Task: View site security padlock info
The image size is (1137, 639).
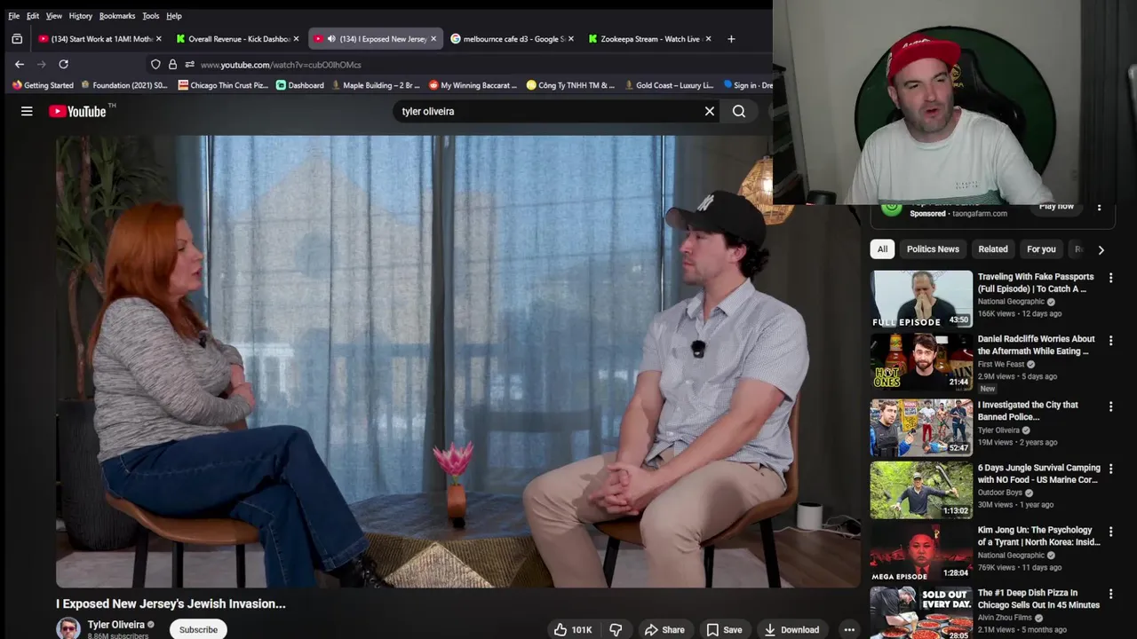Action: tap(172, 64)
